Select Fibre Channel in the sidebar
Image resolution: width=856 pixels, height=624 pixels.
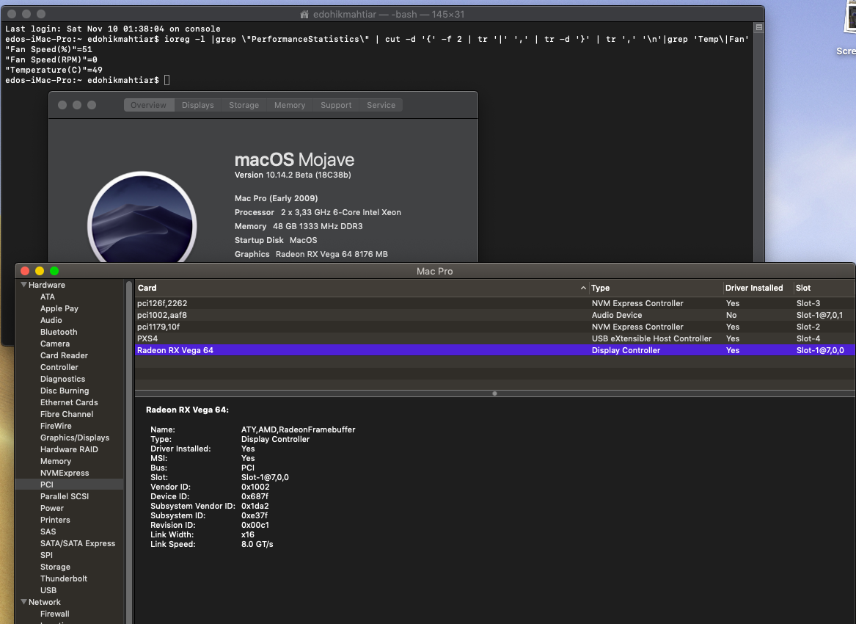pos(67,414)
